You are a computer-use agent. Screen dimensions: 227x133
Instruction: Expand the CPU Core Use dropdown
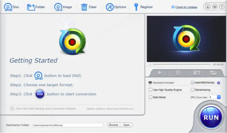point(215,97)
